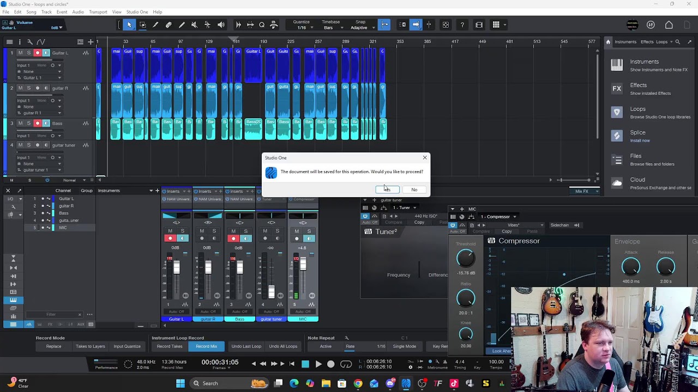Click Undo All Loops button
698x392 pixels.
[283, 346]
